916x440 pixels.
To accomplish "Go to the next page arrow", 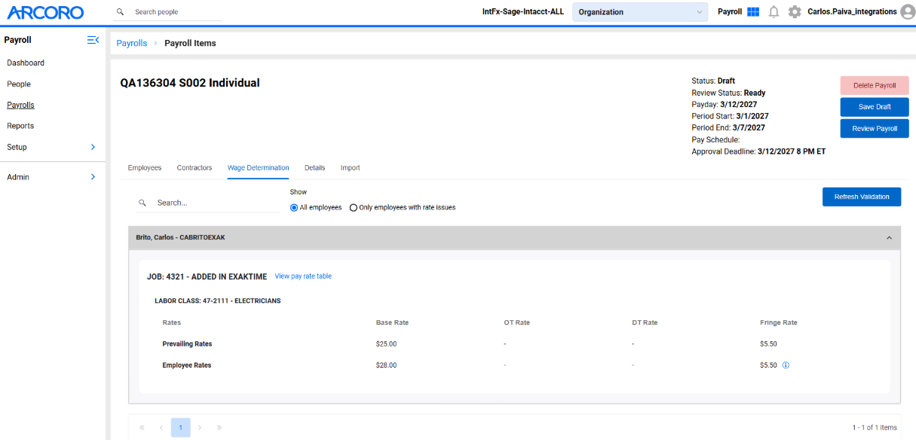I will coord(200,427).
